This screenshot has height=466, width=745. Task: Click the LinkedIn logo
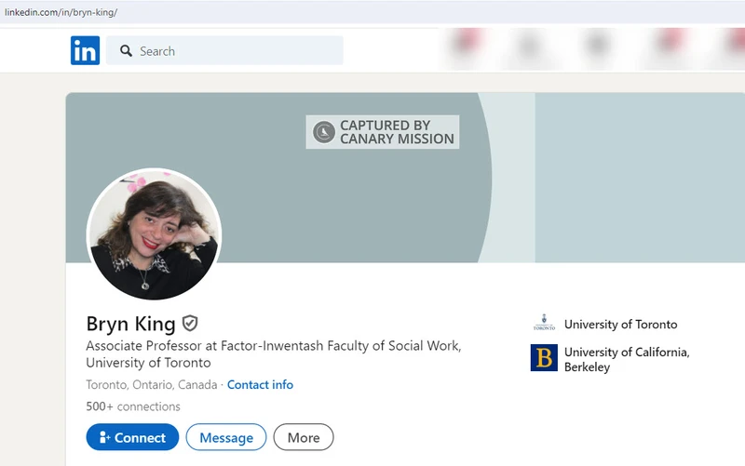[x=85, y=50]
